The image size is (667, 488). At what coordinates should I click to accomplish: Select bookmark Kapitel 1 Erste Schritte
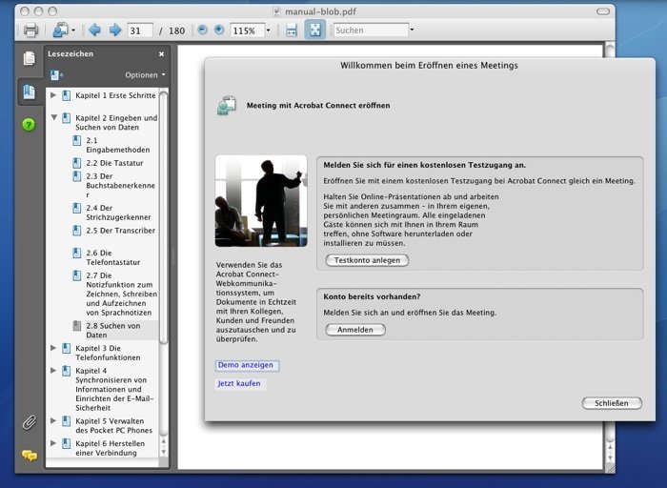[115, 95]
